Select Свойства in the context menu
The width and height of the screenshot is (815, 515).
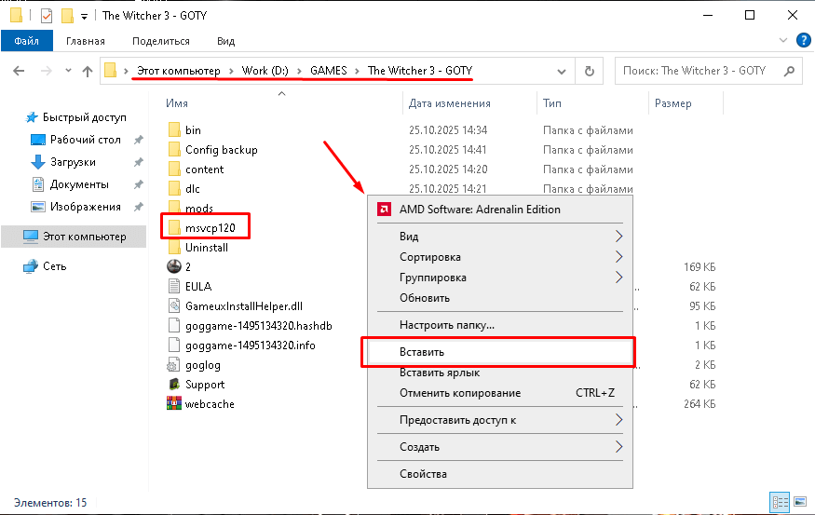pyautogui.click(x=423, y=474)
